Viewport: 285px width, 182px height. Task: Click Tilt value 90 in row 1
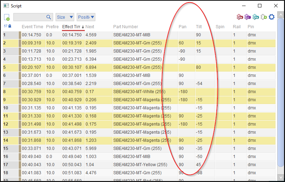tap(198, 35)
